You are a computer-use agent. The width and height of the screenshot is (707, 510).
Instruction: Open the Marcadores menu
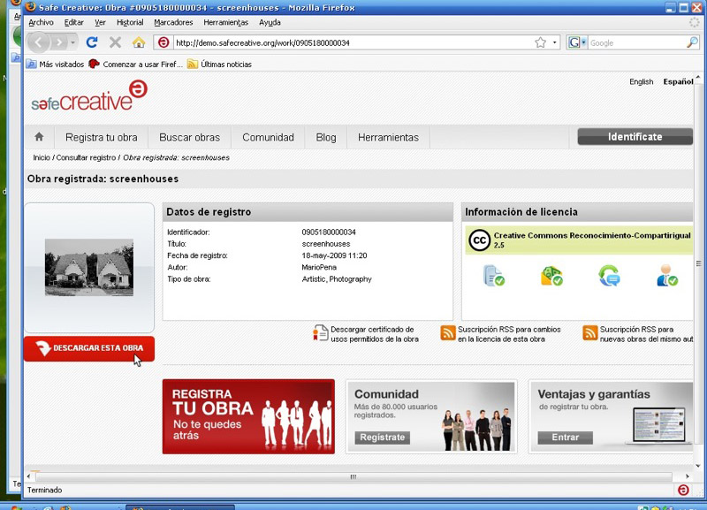(173, 22)
